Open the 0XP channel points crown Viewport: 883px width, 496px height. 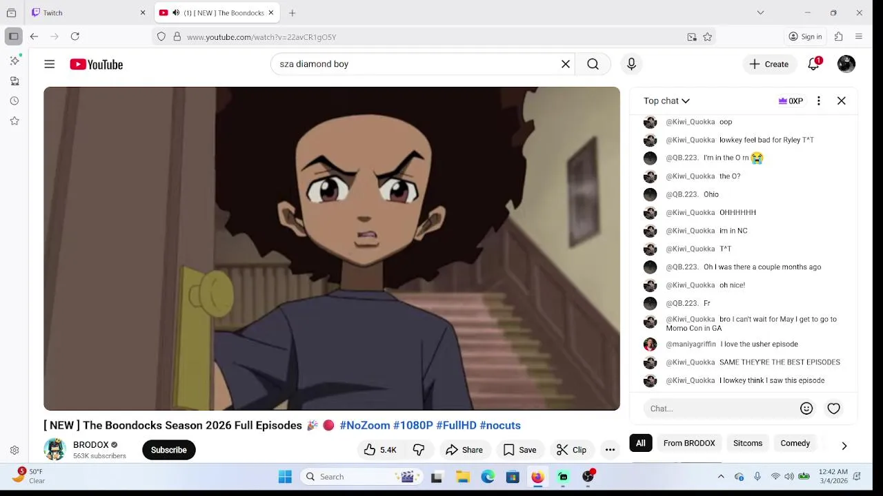[791, 101]
